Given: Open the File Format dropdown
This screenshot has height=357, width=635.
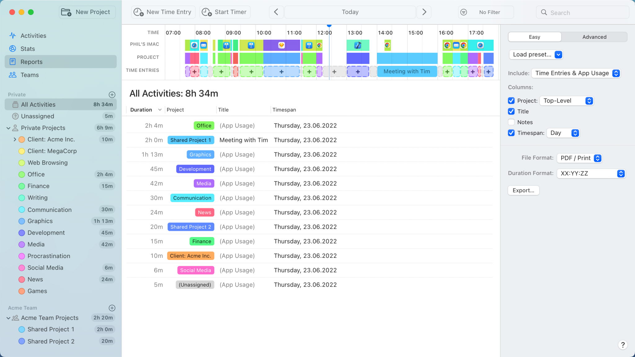Looking at the screenshot, I should coord(579,158).
